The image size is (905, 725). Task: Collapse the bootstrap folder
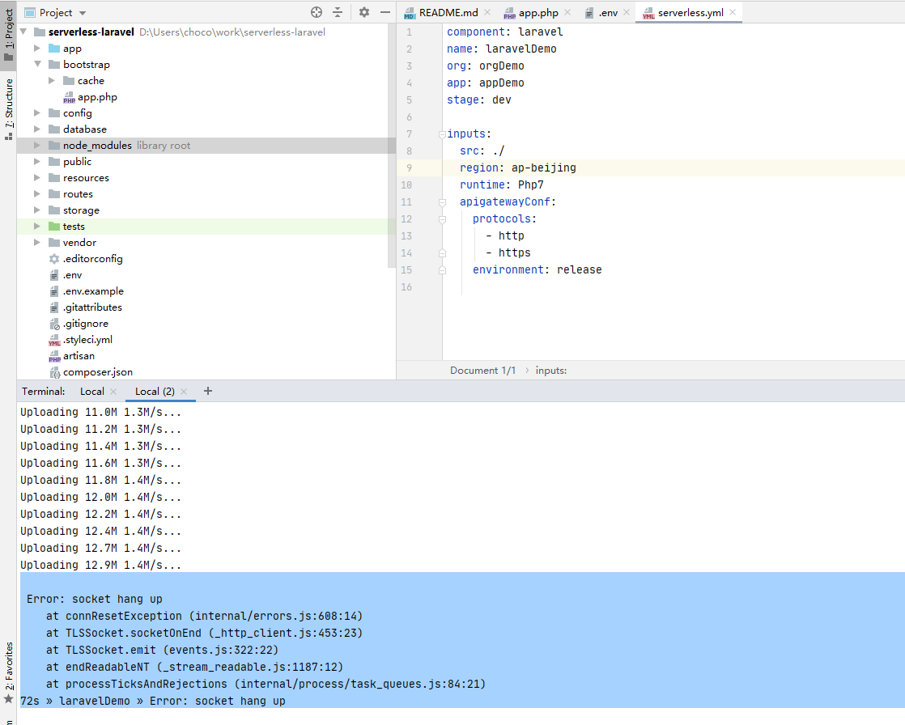(x=36, y=64)
